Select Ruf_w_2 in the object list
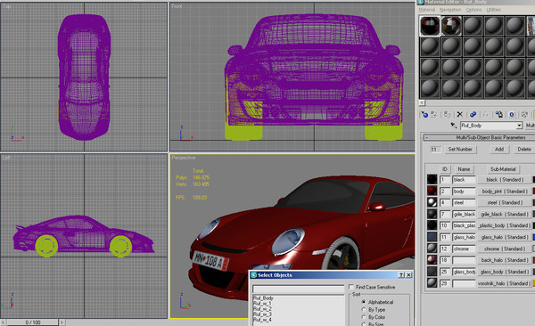The width and height of the screenshot is (535, 326). click(262, 309)
